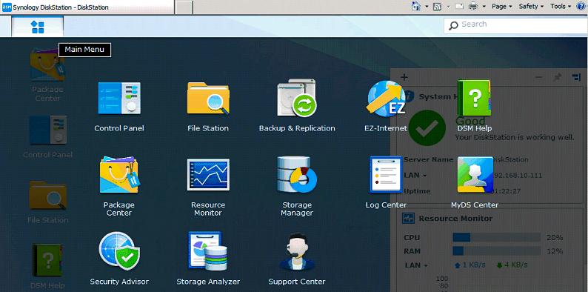Screen dimensions: 588x292
Task: Click dimmed Control Panel desktop shortcut
Action: click(47, 136)
